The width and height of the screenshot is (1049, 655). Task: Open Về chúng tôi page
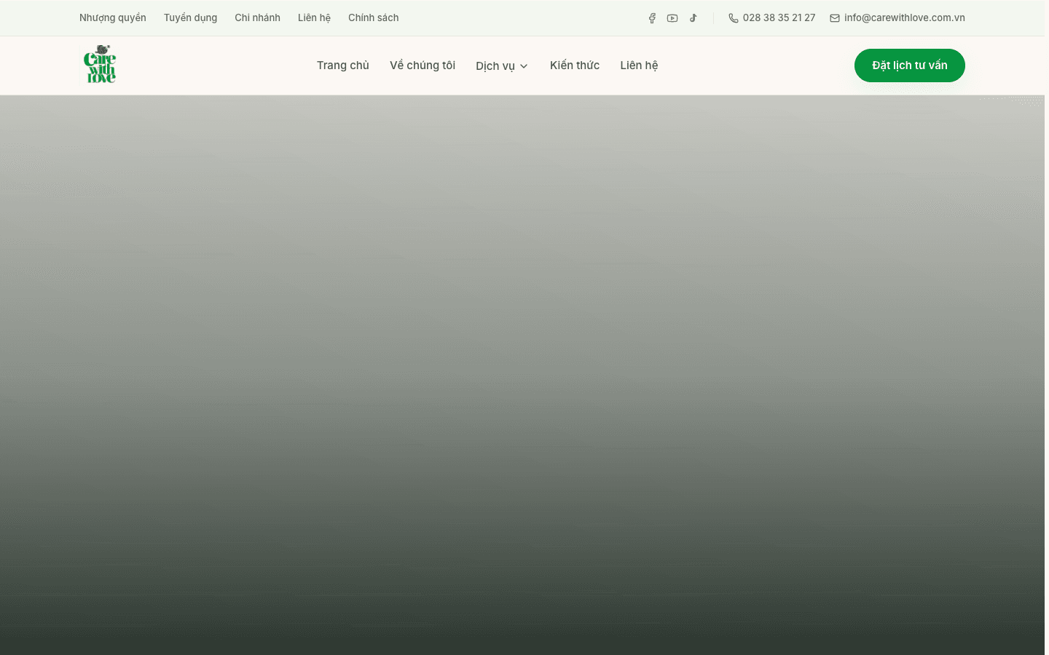[423, 65]
